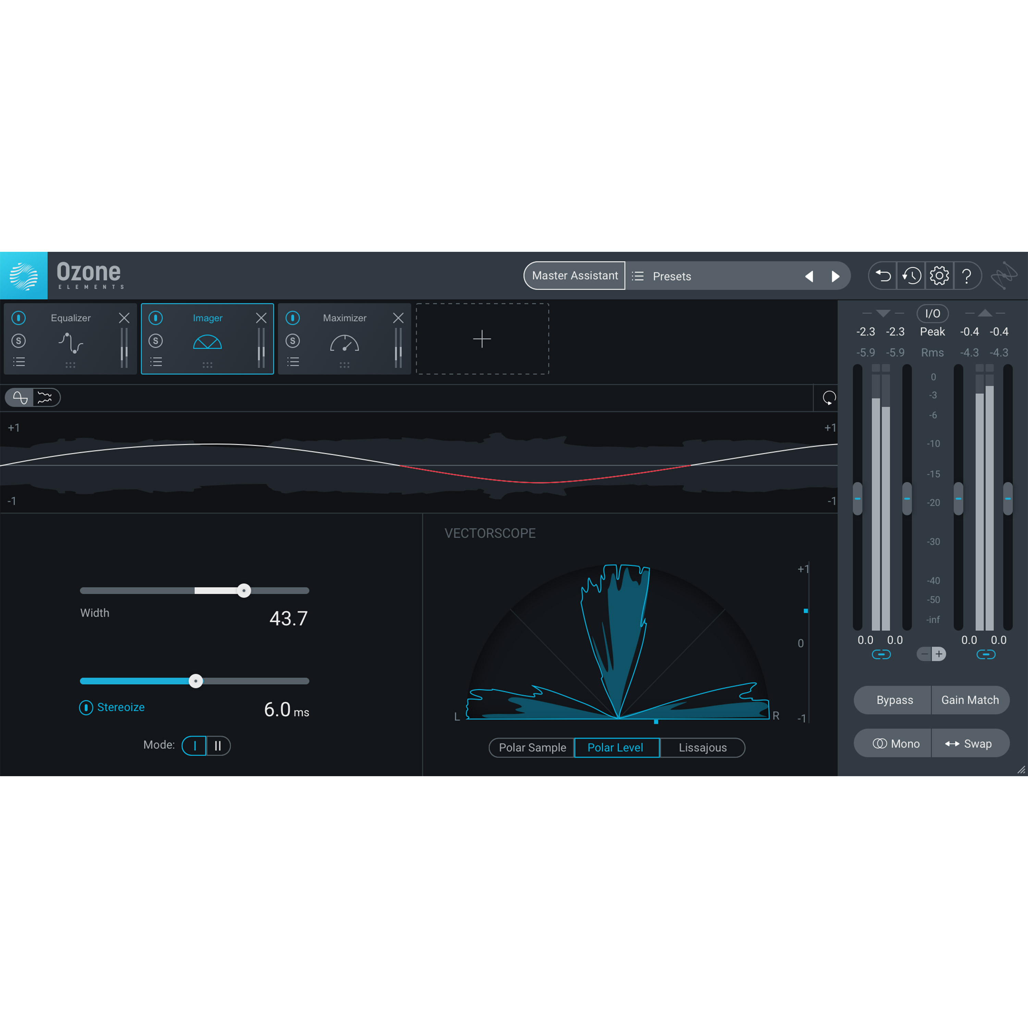
Task: Switch to Polar Sample view
Action: tap(532, 748)
